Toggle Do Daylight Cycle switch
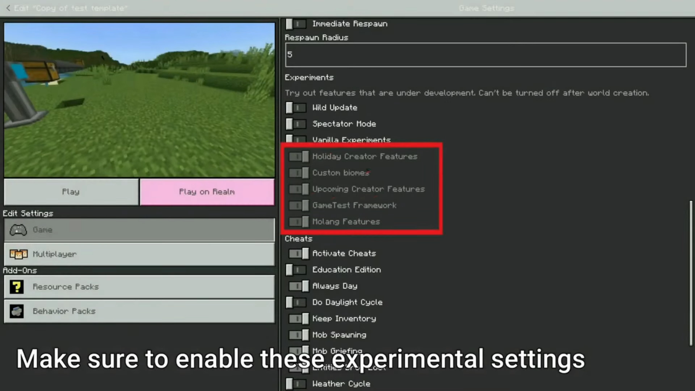Screen dimensions: 695x391 (296, 302)
